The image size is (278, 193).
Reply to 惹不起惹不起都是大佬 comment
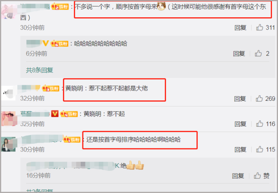pyautogui.click(x=240, y=99)
